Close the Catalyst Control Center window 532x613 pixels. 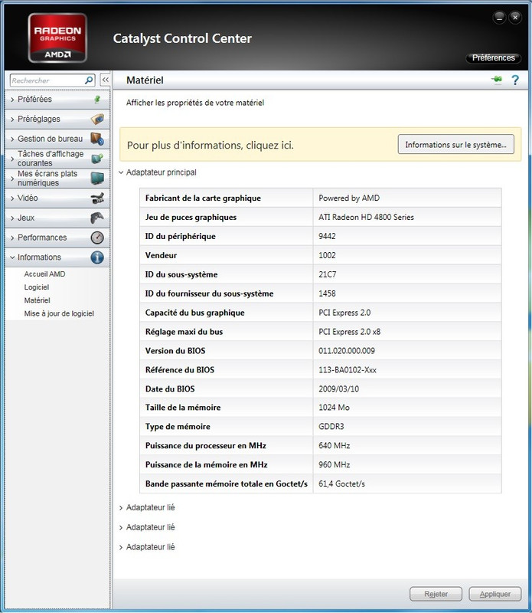[515, 17]
